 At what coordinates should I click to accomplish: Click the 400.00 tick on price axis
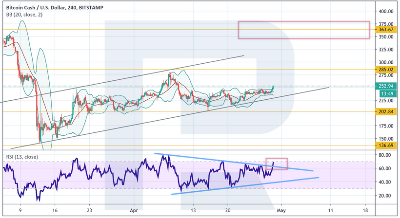(389, 11)
